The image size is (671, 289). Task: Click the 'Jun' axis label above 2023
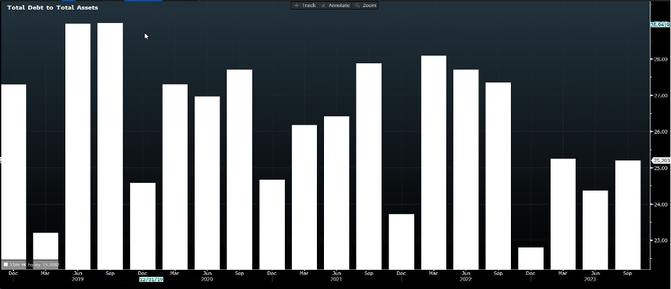coord(595,273)
